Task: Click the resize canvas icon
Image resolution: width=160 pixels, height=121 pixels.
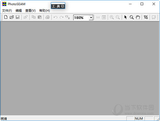Action: pyautogui.click(x=154, y=17)
